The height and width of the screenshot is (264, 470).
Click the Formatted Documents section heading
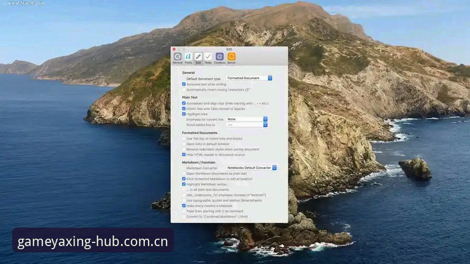(x=200, y=133)
